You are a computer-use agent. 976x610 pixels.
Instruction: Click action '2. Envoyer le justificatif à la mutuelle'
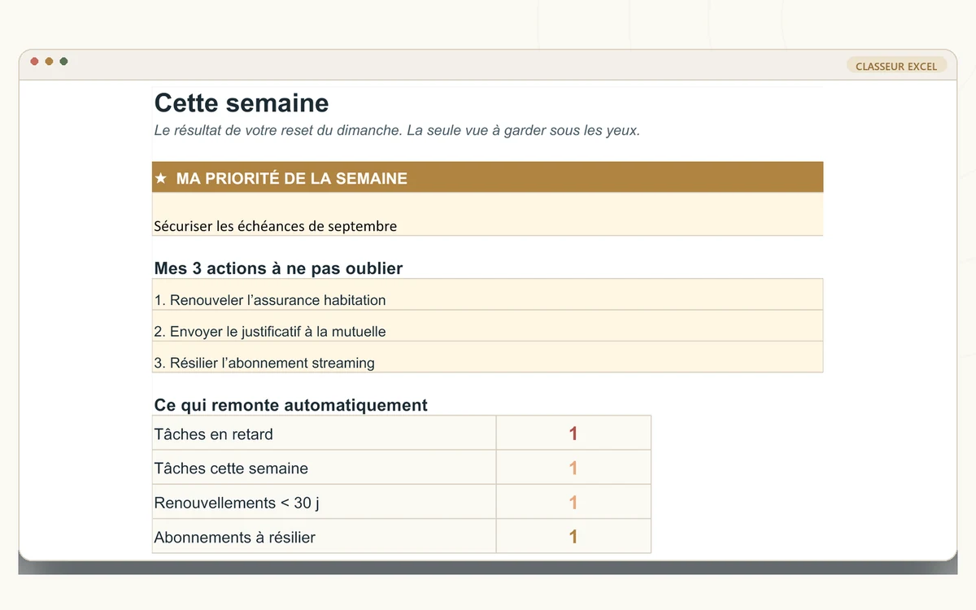click(x=487, y=325)
